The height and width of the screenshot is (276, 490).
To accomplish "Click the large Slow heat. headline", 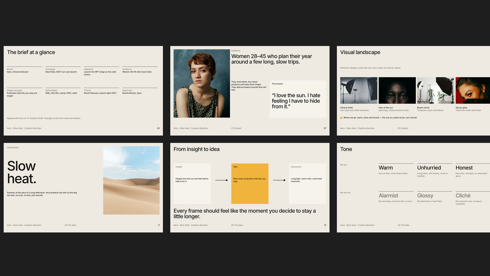I will 22,172.
